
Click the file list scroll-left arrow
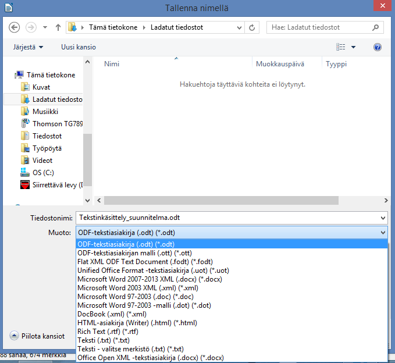point(99,201)
